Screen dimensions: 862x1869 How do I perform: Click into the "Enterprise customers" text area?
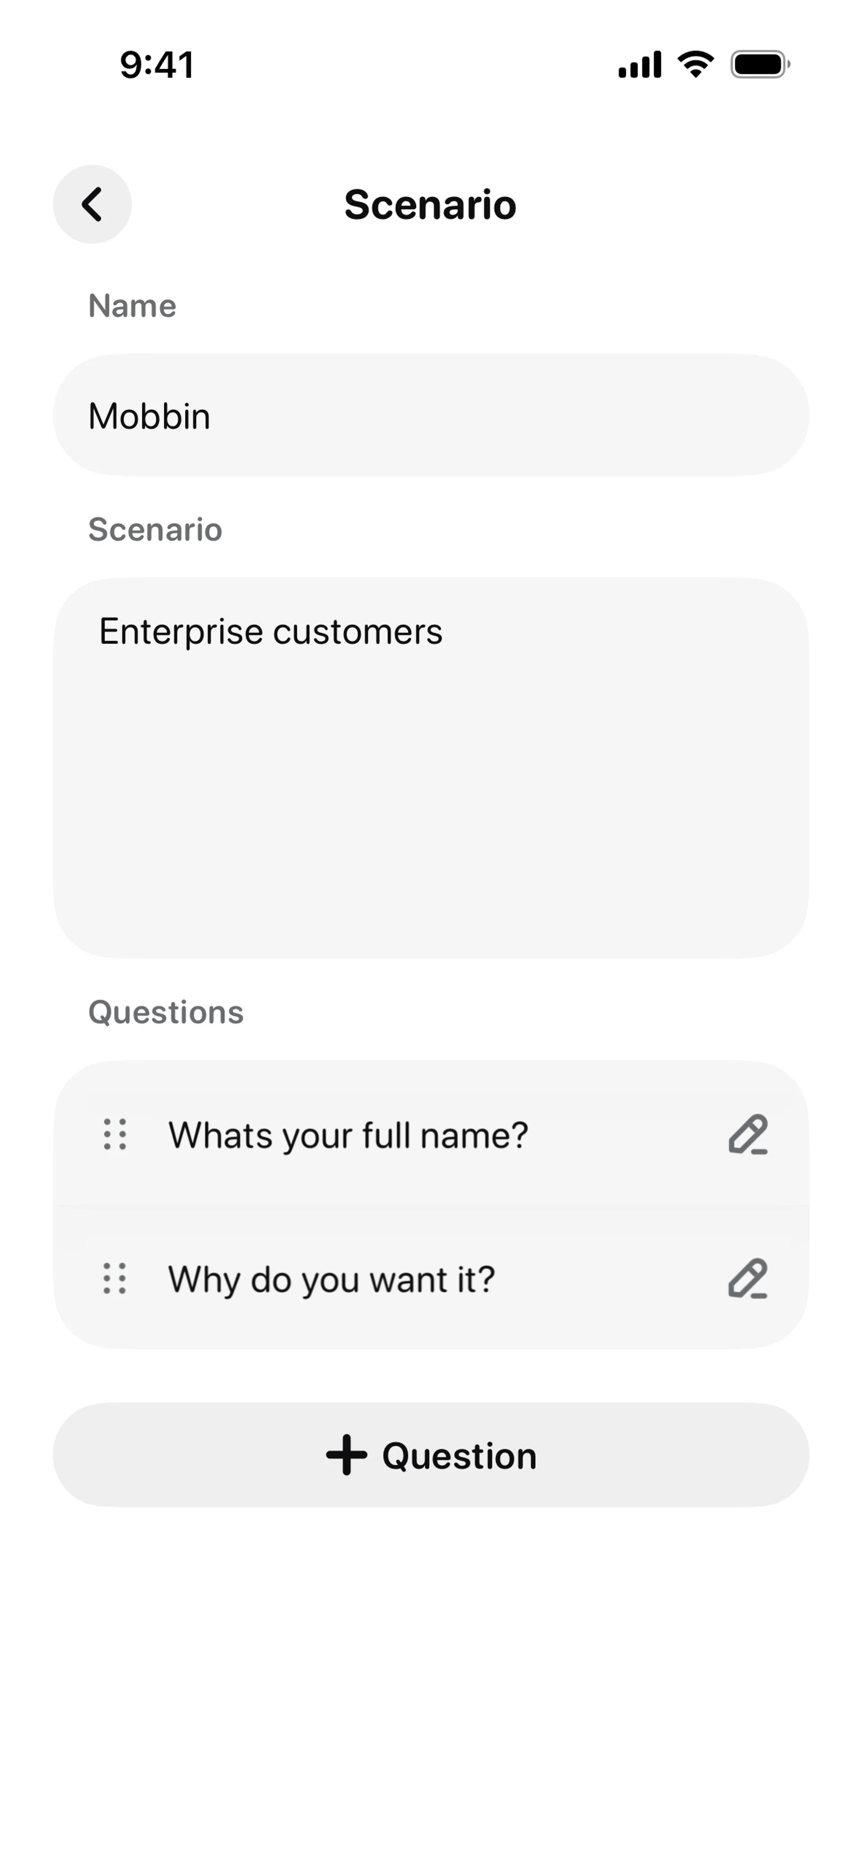coord(271,631)
